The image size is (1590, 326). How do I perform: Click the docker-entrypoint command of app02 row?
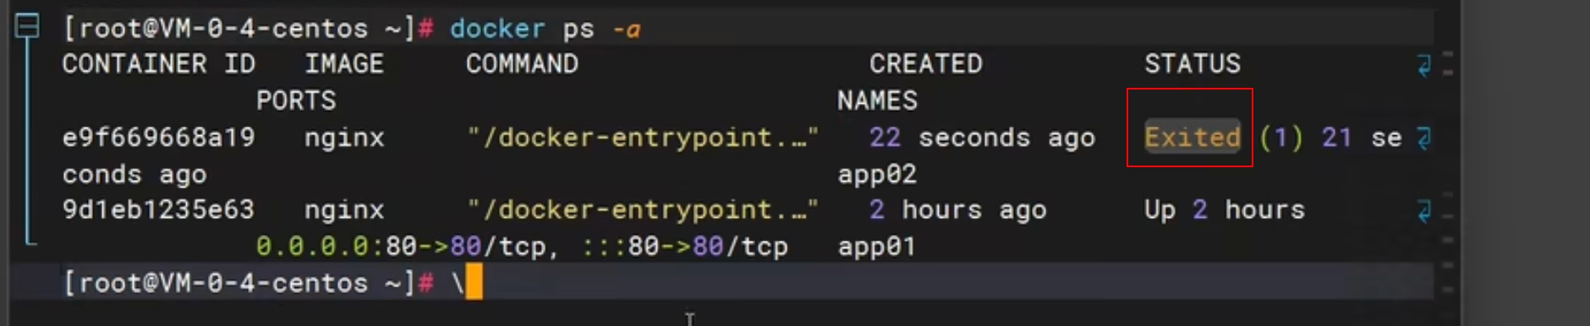643,137
